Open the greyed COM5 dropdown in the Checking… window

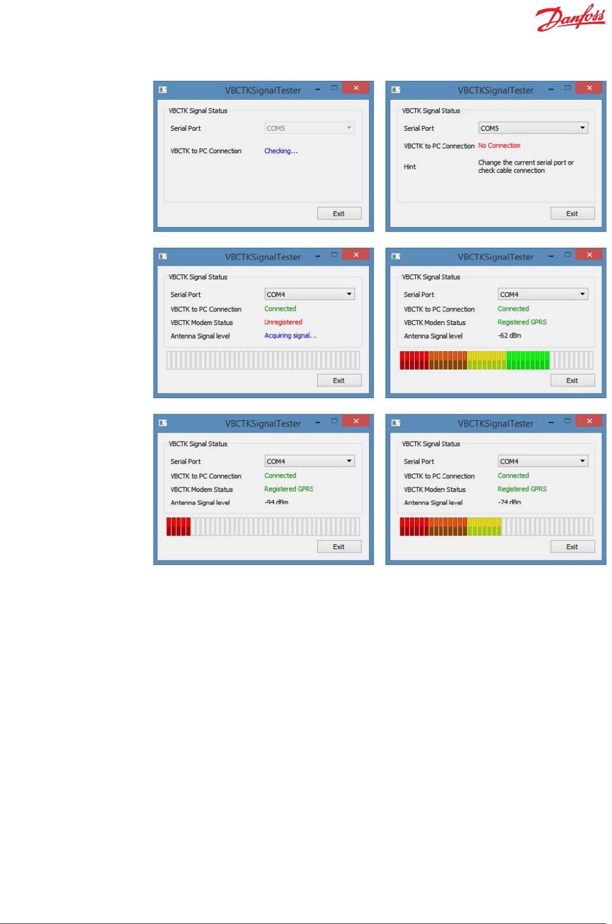coord(310,128)
